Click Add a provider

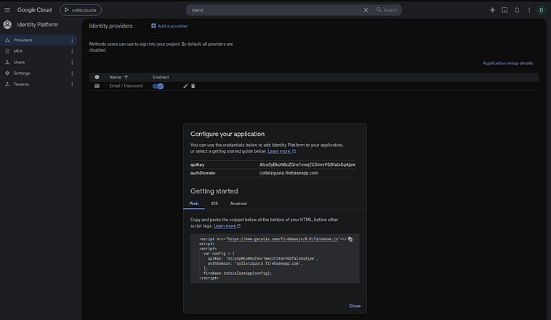(169, 25)
